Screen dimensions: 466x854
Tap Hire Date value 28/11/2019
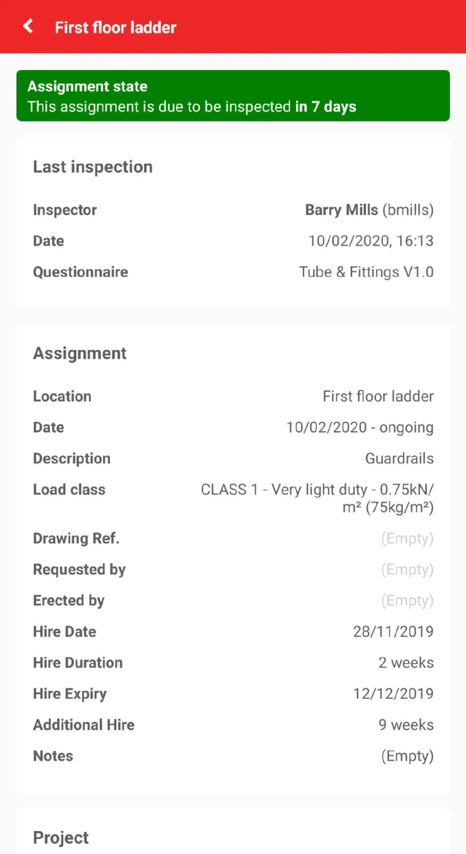pyautogui.click(x=393, y=632)
